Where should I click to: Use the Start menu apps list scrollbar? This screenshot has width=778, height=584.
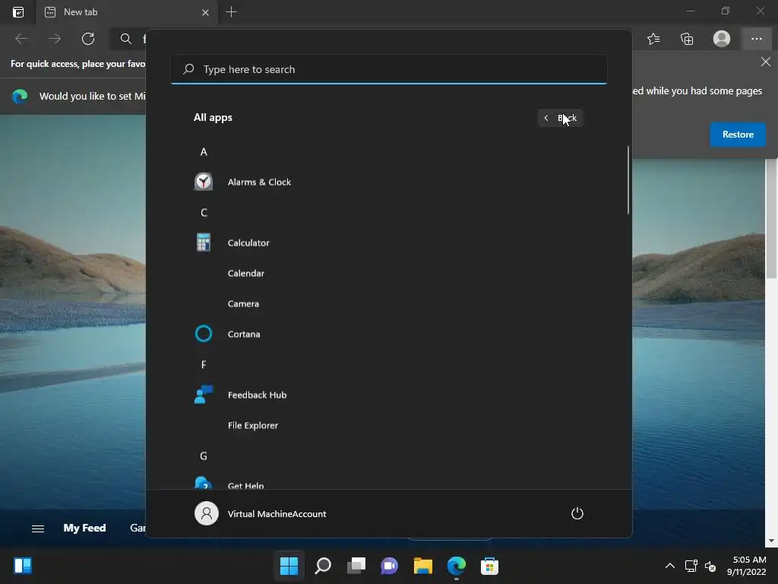point(628,179)
